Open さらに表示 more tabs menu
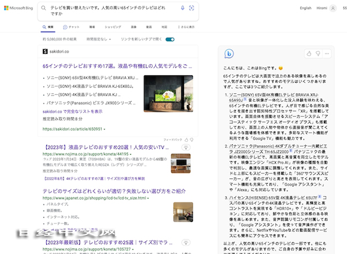 click(x=186, y=27)
